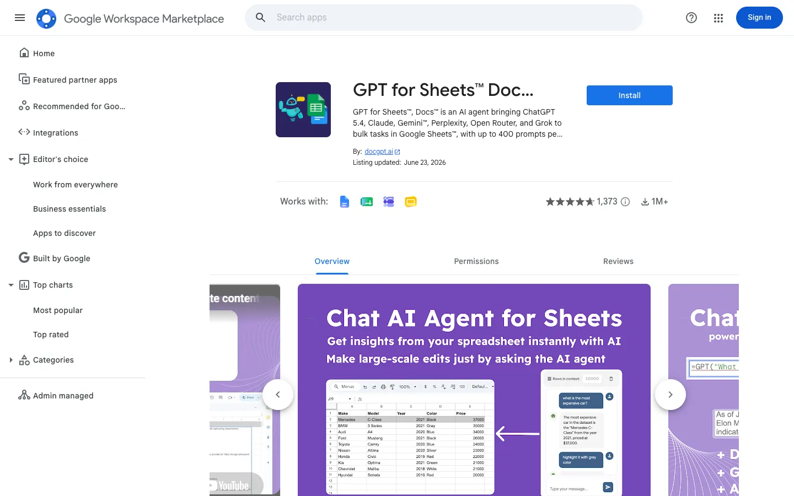
Task: Click the search magnifier icon
Action: click(x=261, y=18)
